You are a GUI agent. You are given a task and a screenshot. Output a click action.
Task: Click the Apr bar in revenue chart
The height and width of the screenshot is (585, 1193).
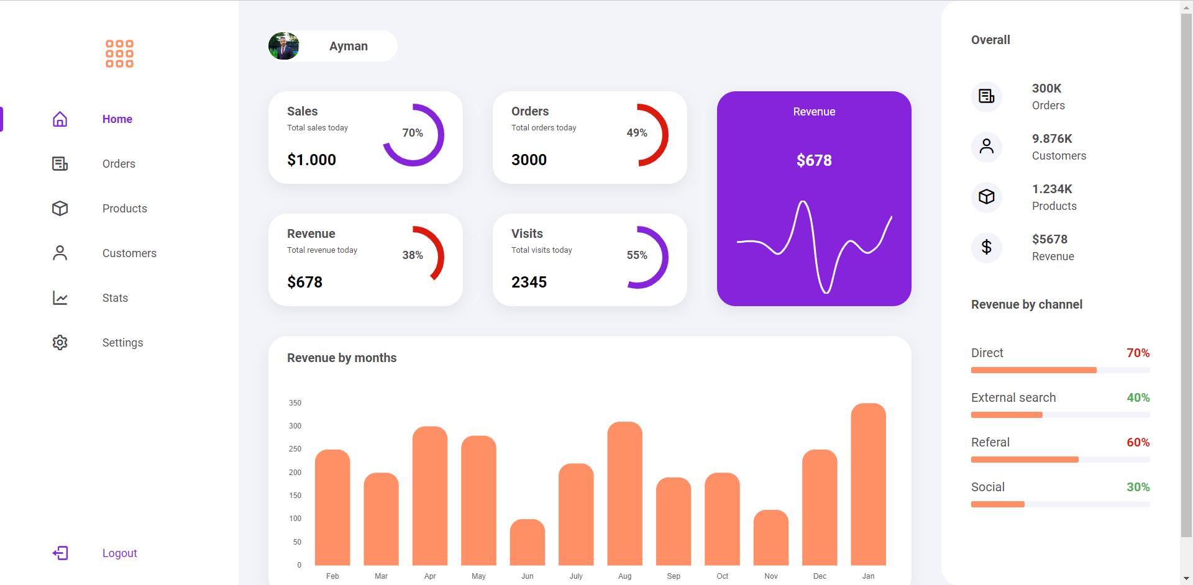click(430, 496)
